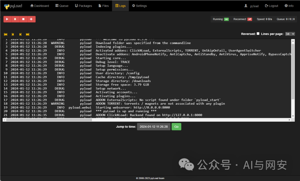The height and width of the screenshot is (181, 300).
Task: Click log line 'Cache directory: /tmp/pyLoad'
Action: pyautogui.click(x=122, y=77)
